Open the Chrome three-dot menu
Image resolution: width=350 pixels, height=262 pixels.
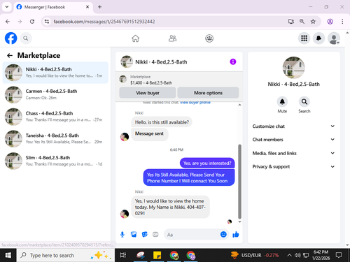pos(342,22)
